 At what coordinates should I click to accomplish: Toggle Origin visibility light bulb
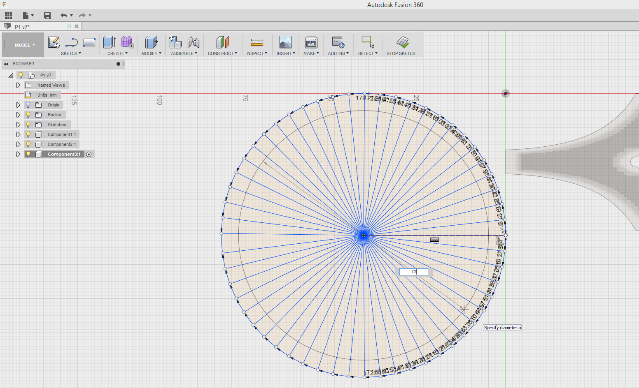28,105
